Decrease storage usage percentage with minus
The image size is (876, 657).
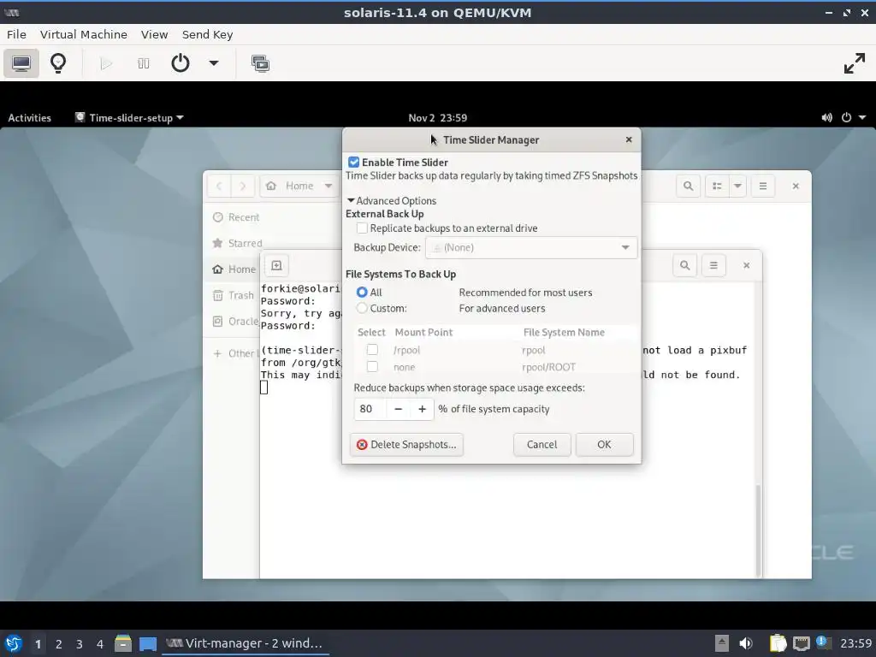399,409
